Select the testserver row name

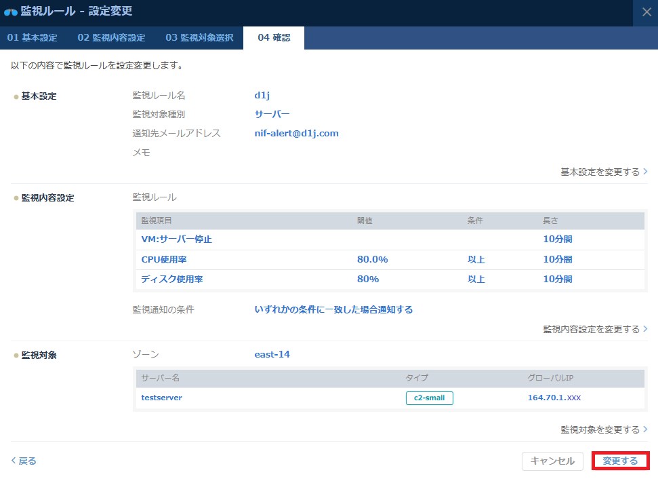(x=161, y=398)
